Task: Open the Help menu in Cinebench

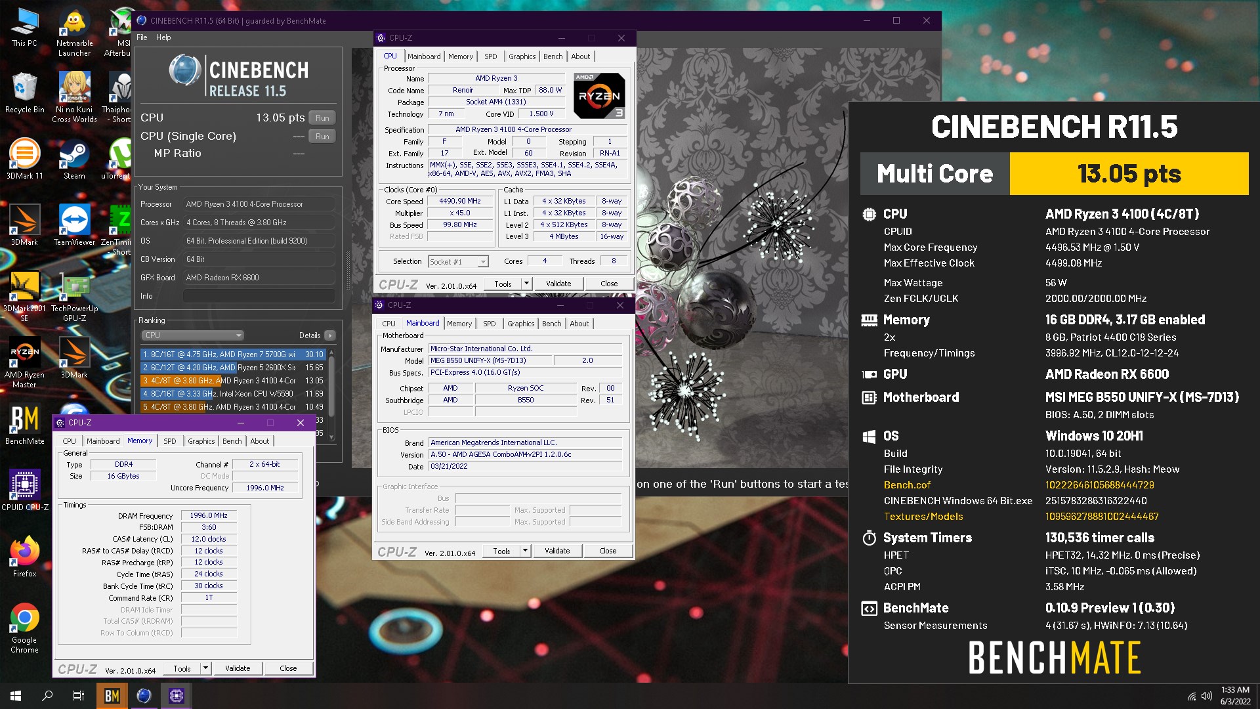Action: 163,37
